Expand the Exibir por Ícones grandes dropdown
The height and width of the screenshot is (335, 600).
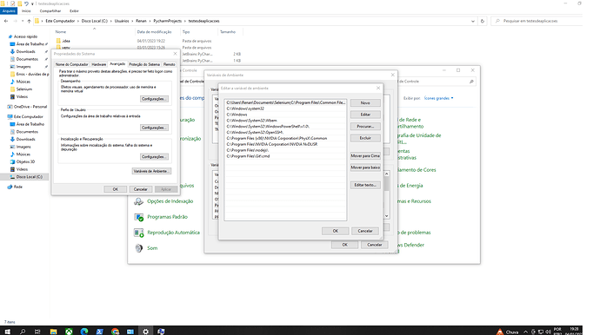point(438,98)
